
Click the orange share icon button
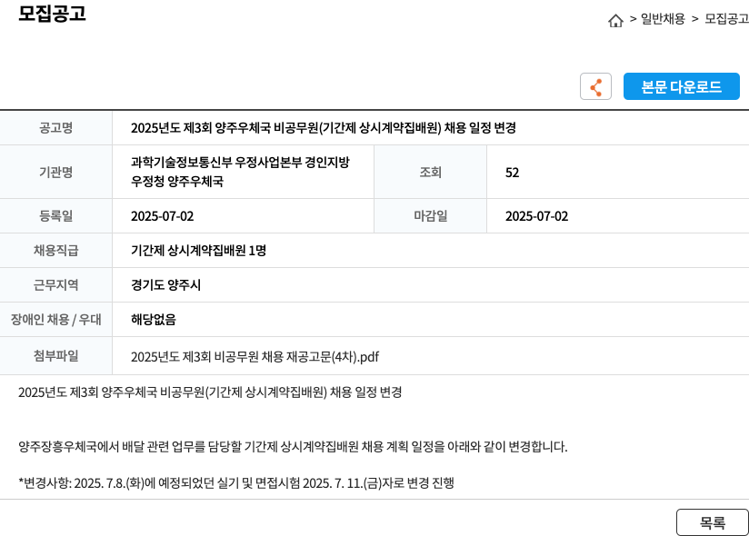[595, 86]
